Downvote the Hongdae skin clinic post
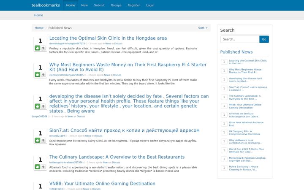 pyautogui.click(x=43, y=48)
